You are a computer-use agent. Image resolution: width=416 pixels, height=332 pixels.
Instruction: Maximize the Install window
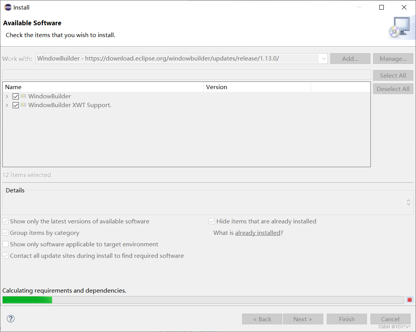[382, 7]
